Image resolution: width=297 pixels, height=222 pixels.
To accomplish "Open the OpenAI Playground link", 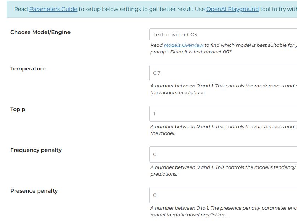I will (x=232, y=9).
